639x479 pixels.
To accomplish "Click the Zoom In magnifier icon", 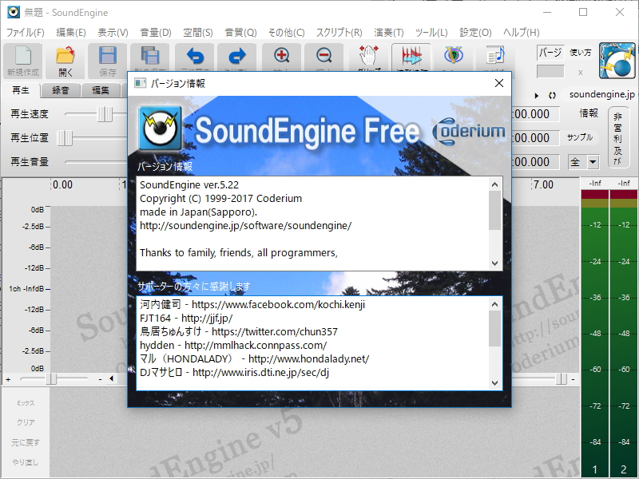I will coord(282,57).
